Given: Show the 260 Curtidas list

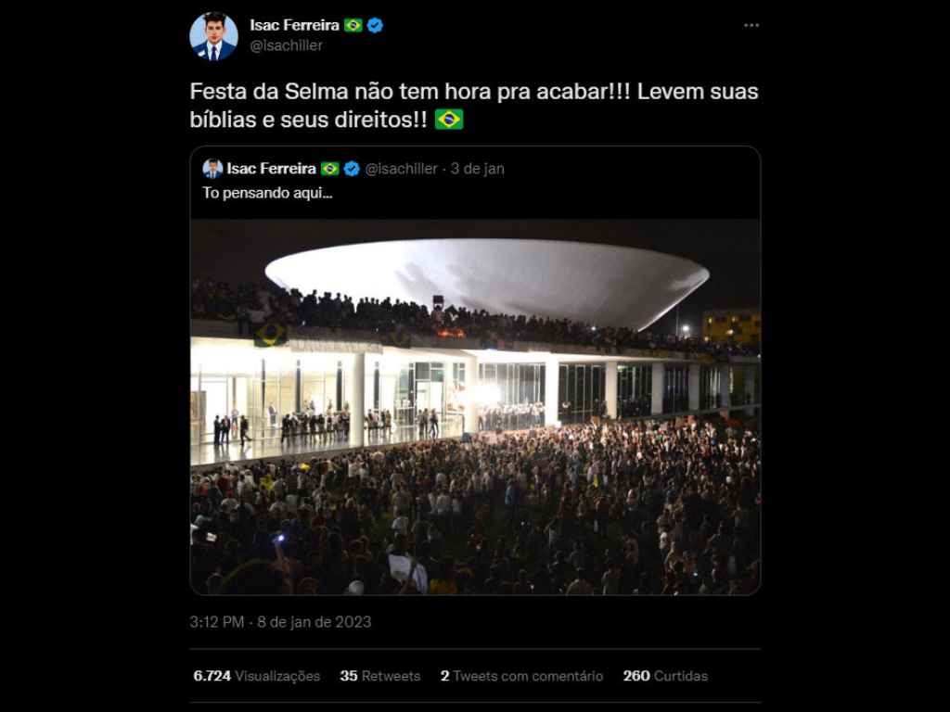Looking at the screenshot, I should click(665, 676).
